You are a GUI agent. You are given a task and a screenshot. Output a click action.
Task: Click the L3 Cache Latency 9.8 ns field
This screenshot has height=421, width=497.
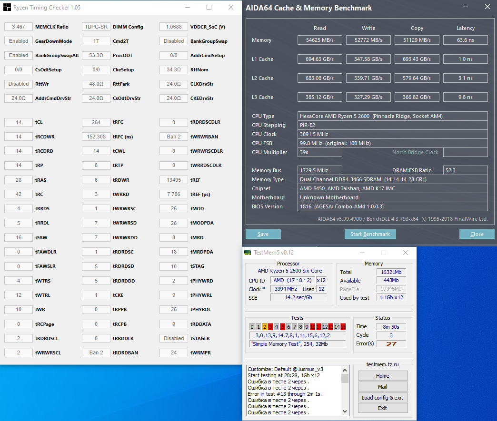click(465, 97)
